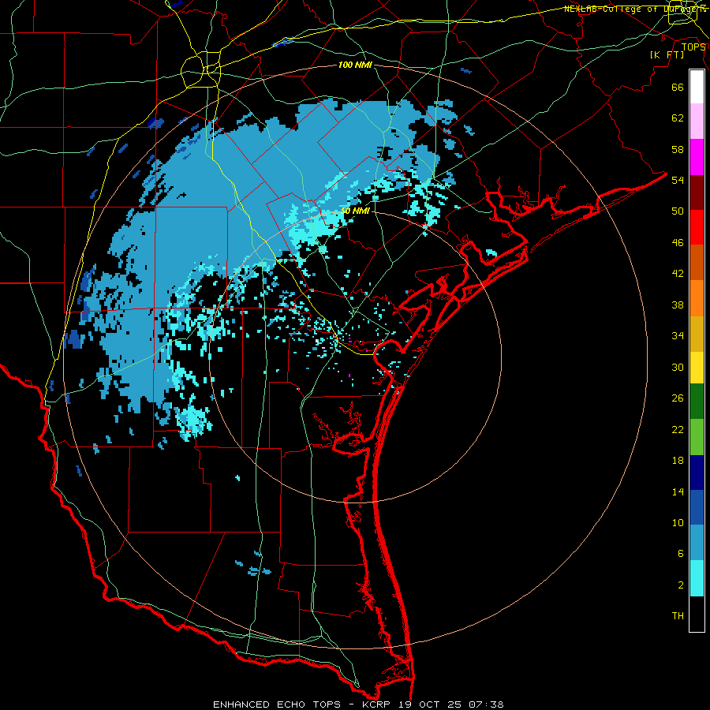Click the legend value '54'
Viewport: 710px width, 710px height.
coord(678,180)
